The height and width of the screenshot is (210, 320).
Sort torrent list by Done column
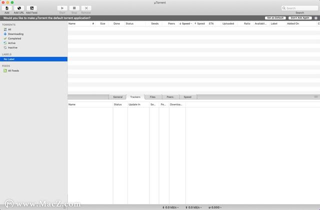click(116, 23)
